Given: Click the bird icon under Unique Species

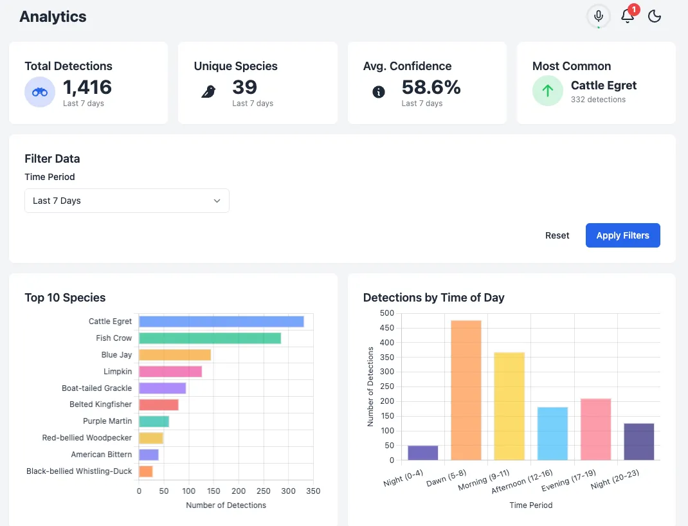Looking at the screenshot, I should tap(209, 92).
